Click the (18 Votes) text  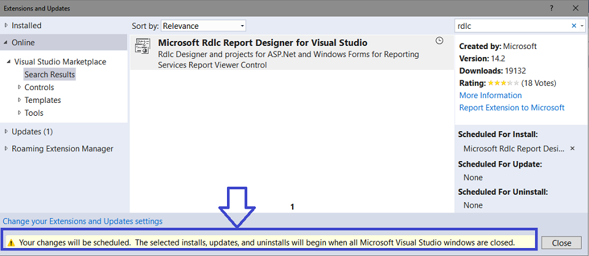pyautogui.click(x=539, y=83)
